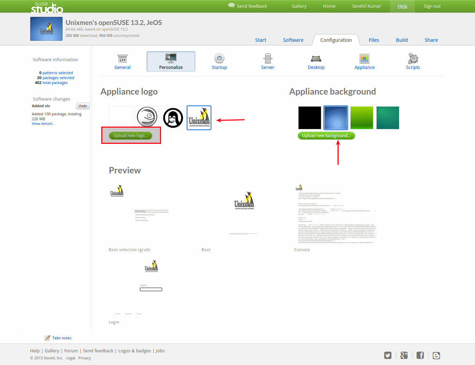Click the Facebook icon in footer
Screen dimensions: 475x365
click(420, 356)
